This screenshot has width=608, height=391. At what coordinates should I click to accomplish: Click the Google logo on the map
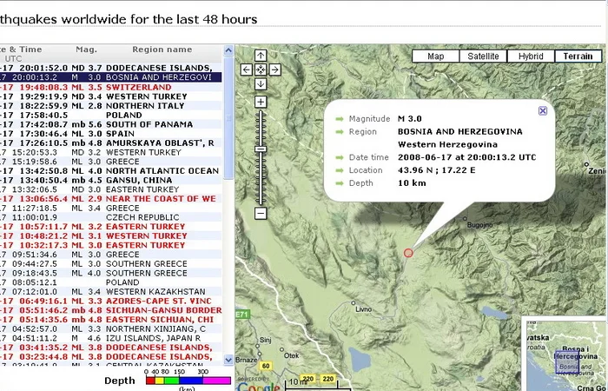259,386
